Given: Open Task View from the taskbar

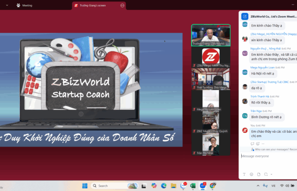Looking at the screenshot, I should [x=144, y=186].
